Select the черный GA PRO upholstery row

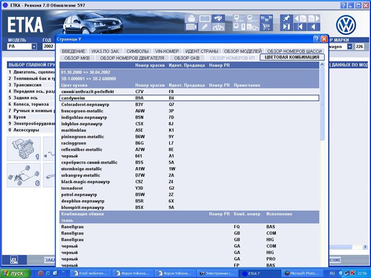(x=190, y=259)
